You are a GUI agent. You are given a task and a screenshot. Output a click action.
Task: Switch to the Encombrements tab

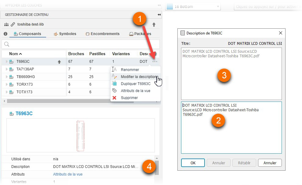pyautogui.click(x=103, y=34)
